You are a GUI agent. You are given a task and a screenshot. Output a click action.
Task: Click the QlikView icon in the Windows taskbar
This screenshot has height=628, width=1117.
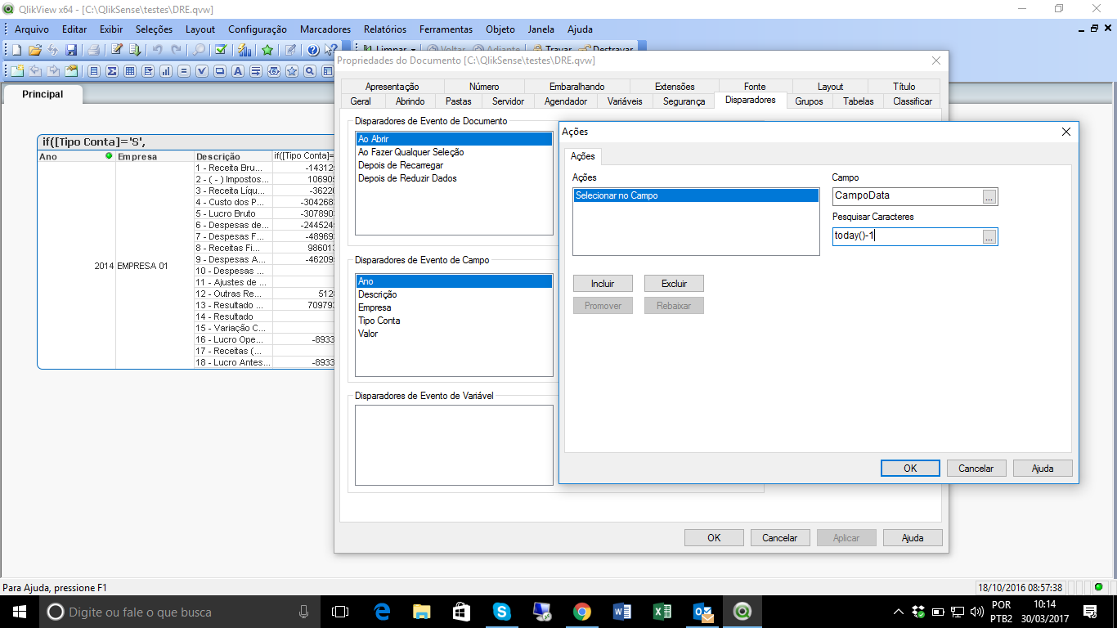click(x=742, y=611)
